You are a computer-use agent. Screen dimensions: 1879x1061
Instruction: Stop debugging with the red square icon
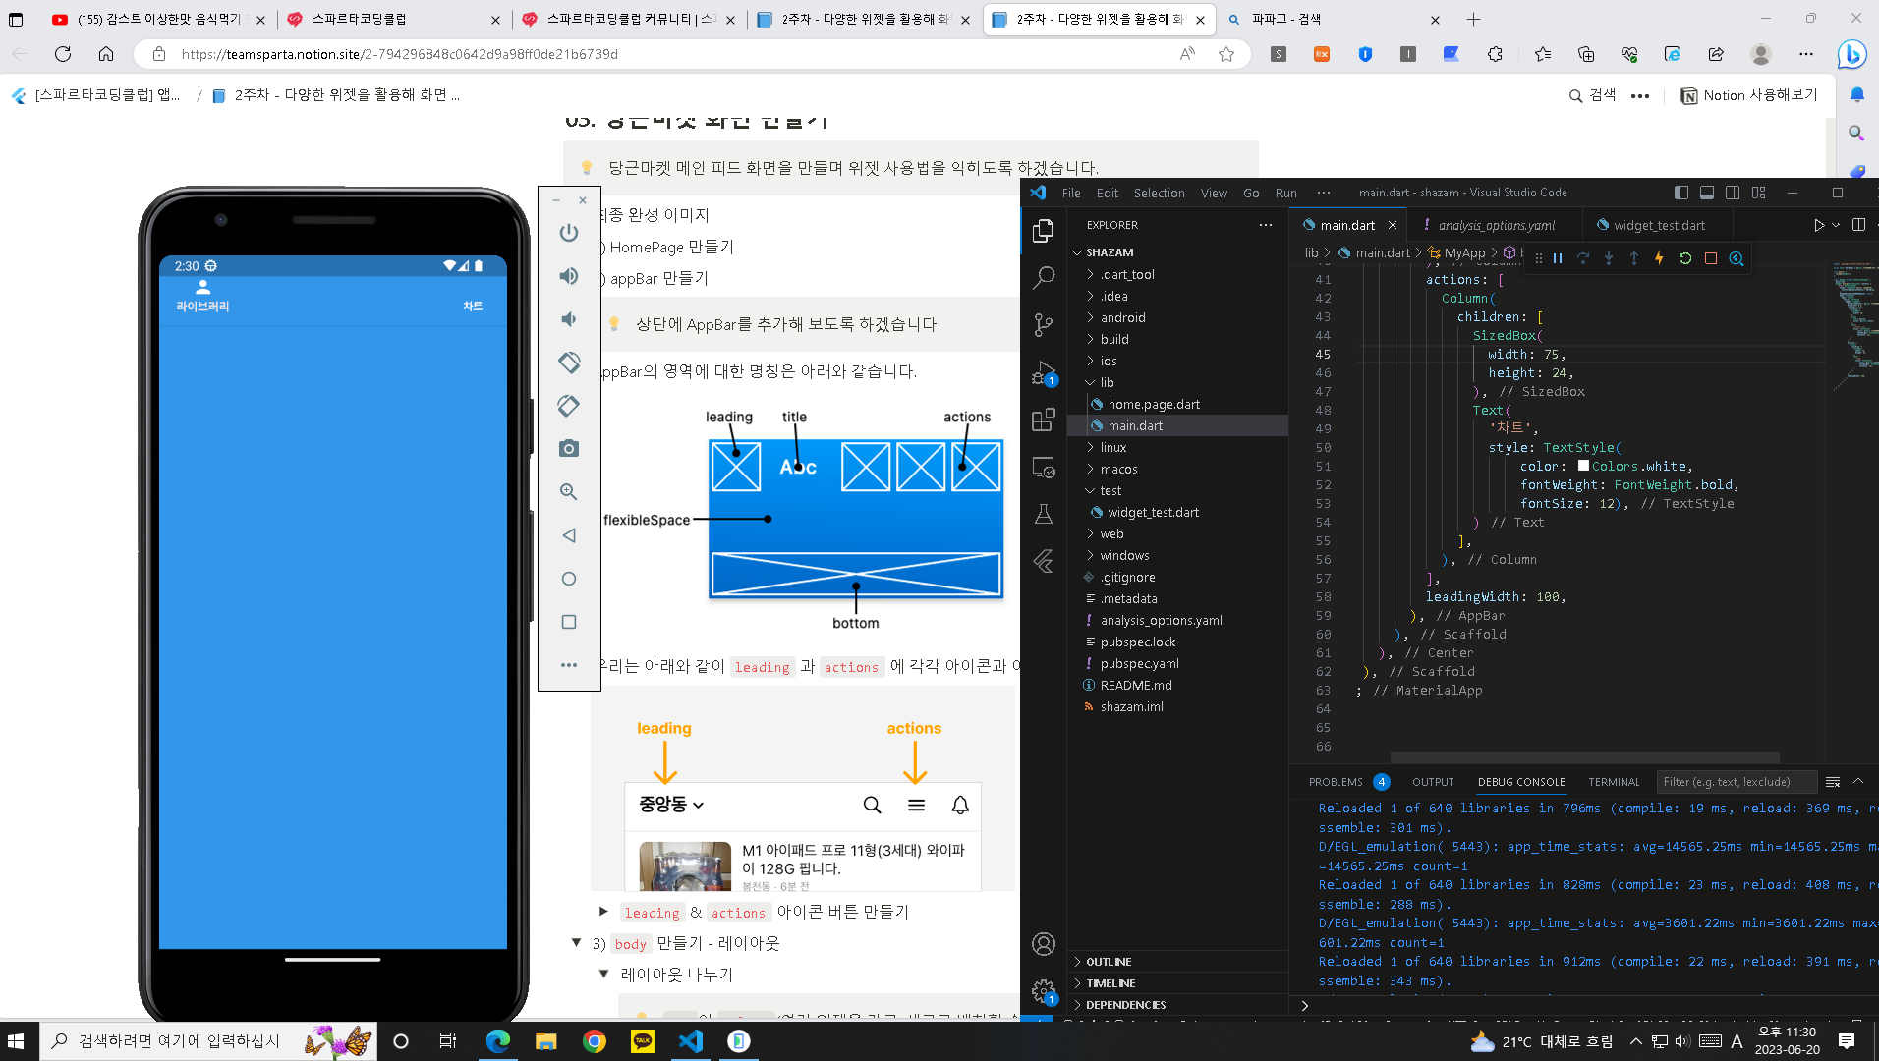tap(1710, 258)
